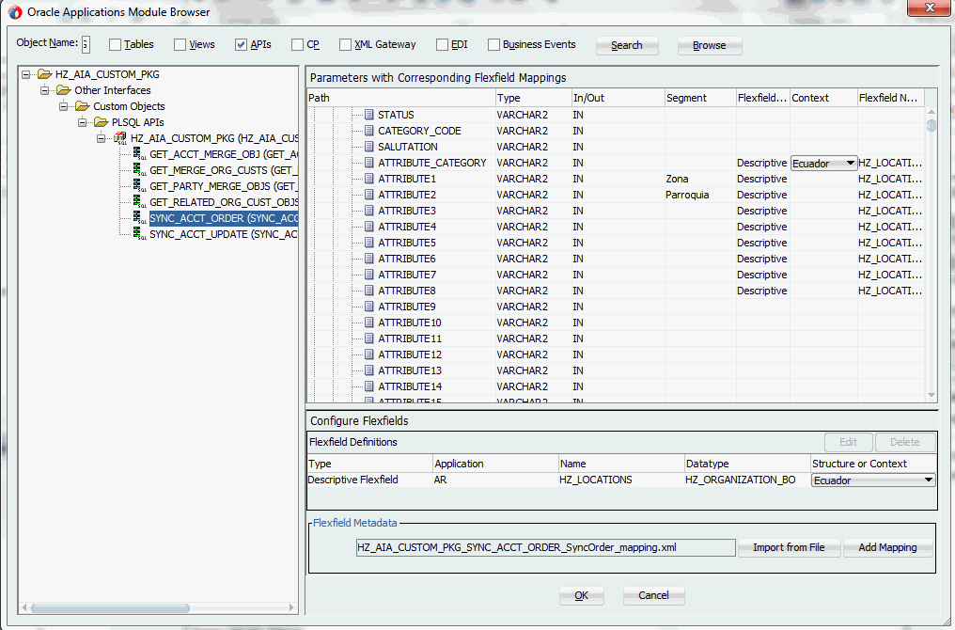Click the GET_PARTY_MERGE_OBJS procedure icon
The height and width of the screenshot is (630, 955).
click(139, 186)
